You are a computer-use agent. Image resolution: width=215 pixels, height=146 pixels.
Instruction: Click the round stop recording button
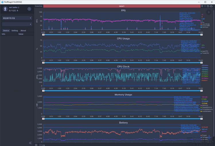click(29, 9)
